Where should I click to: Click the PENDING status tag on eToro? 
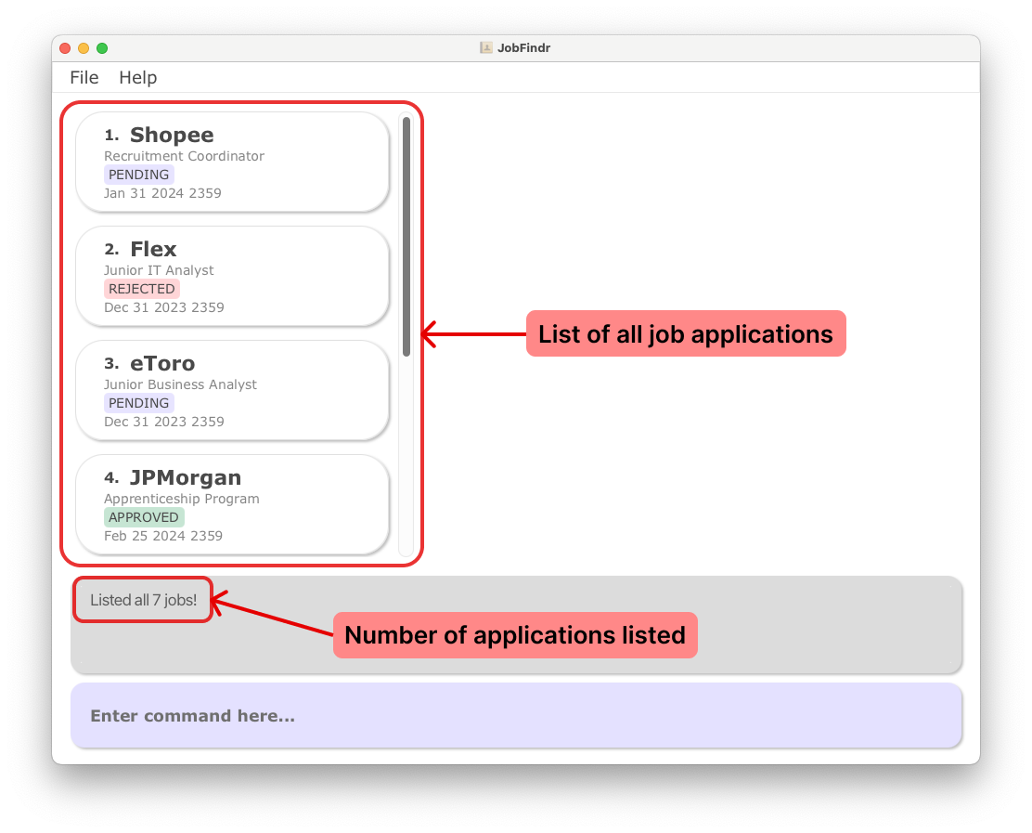(x=139, y=403)
